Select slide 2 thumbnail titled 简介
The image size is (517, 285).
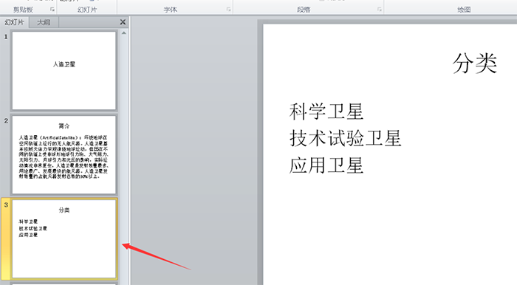(64, 154)
